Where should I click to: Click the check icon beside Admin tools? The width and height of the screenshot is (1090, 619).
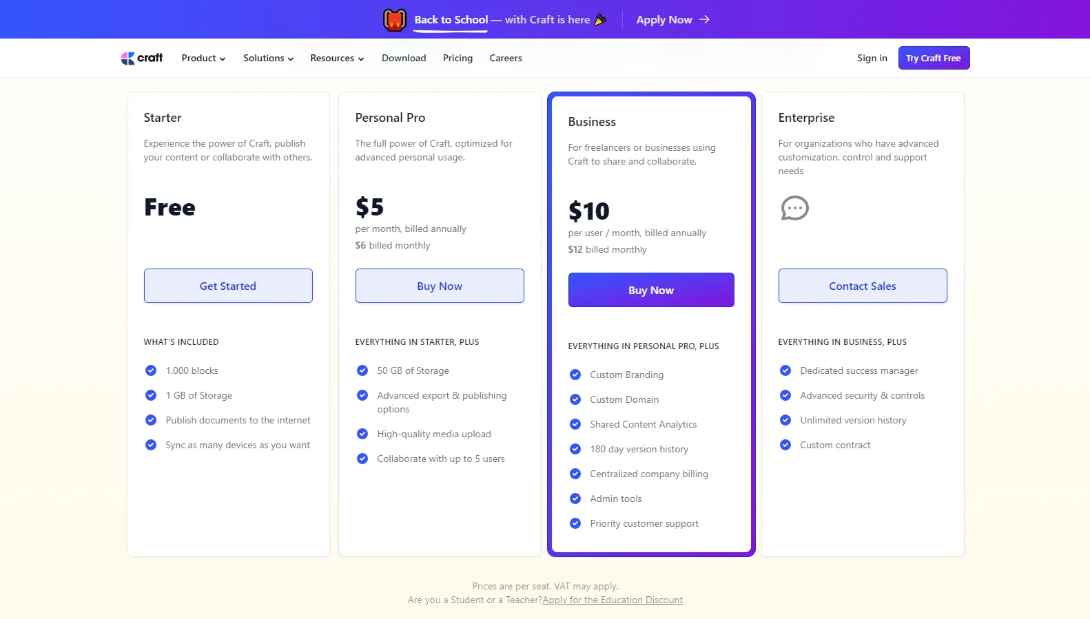575,499
